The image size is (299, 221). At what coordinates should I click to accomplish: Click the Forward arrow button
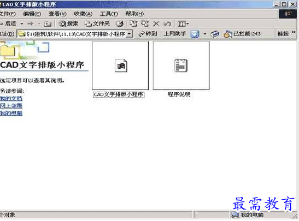click(x=31, y=24)
